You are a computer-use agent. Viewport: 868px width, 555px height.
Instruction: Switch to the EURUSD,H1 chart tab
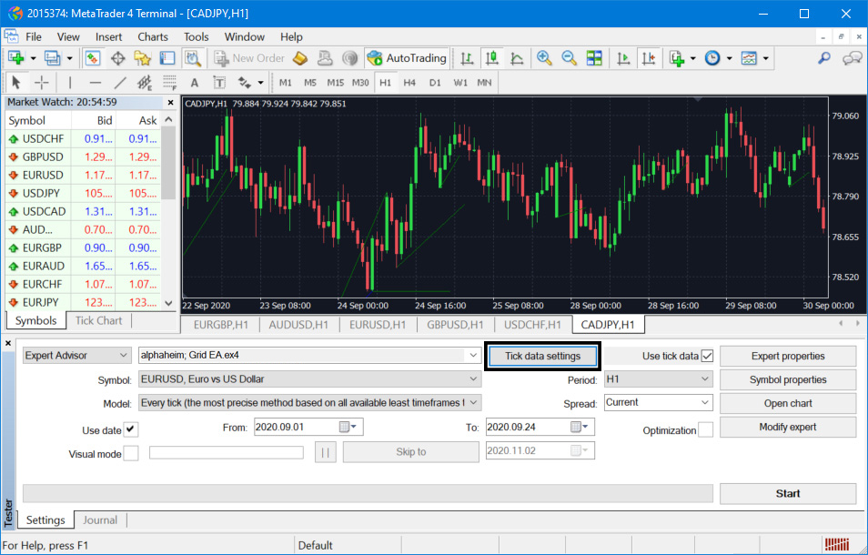point(378,325)
